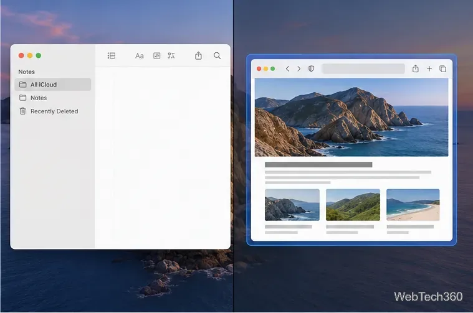Click the large coastal hero image in Safari
The image size is (473, 313).
(x=351, y=117)
